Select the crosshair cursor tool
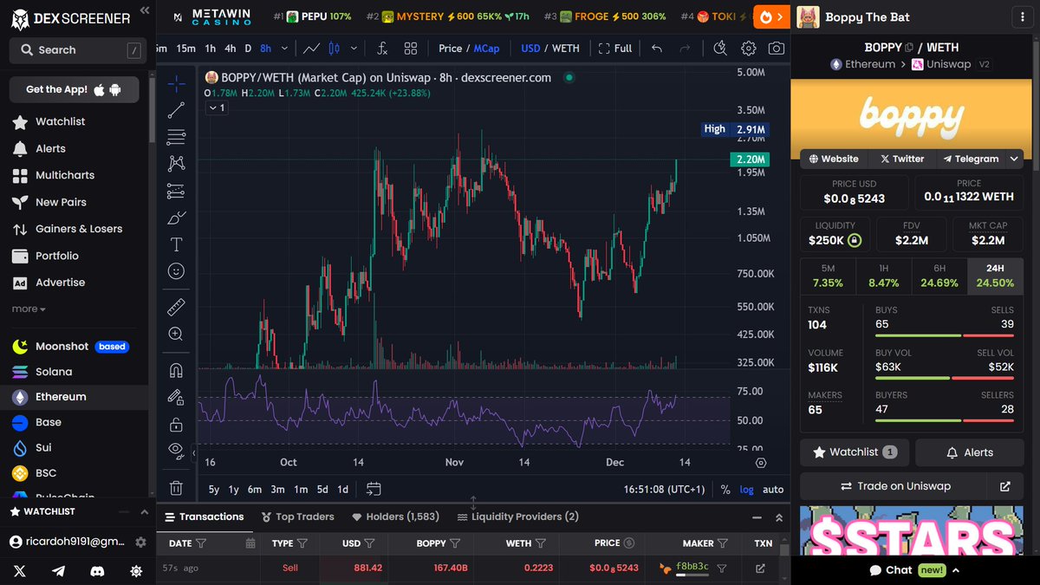This screenshot has width=1040, height=585. coord(176,84)
